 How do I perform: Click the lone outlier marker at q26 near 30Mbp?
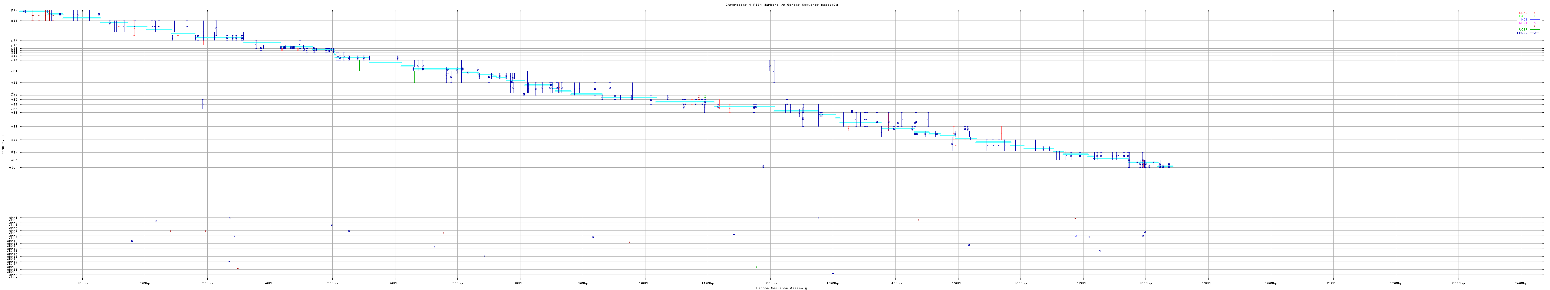pos(202,105)
